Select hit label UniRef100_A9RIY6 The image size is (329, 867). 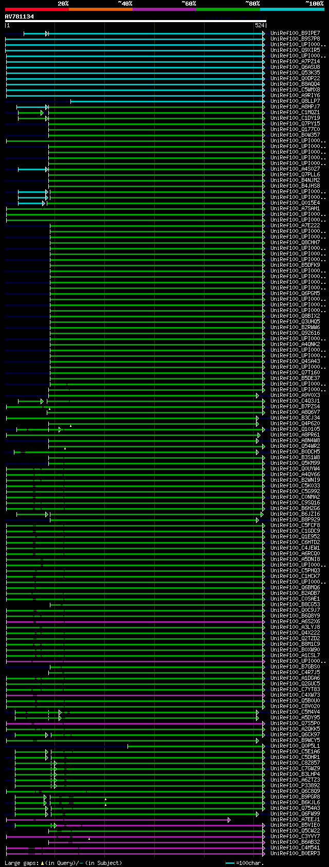(x=295, y=96)
